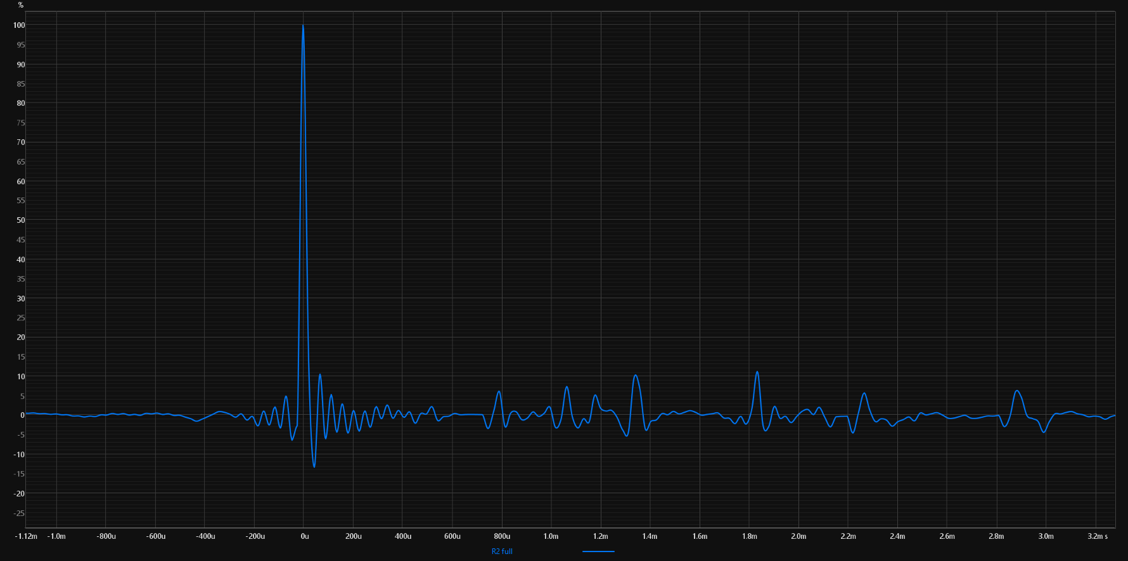1128x561 pixels.
Task: Click the R2 full legend label
Action: coord(502,552)
